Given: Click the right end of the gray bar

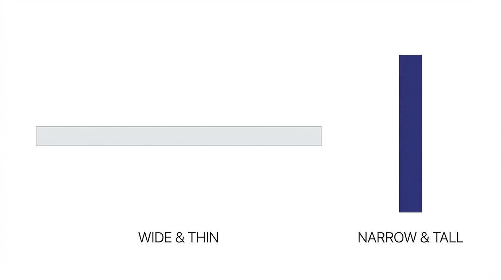Looking at the screenshot, I should 319,136.
